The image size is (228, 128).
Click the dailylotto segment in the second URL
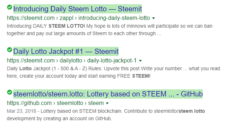tap(71, 61)
